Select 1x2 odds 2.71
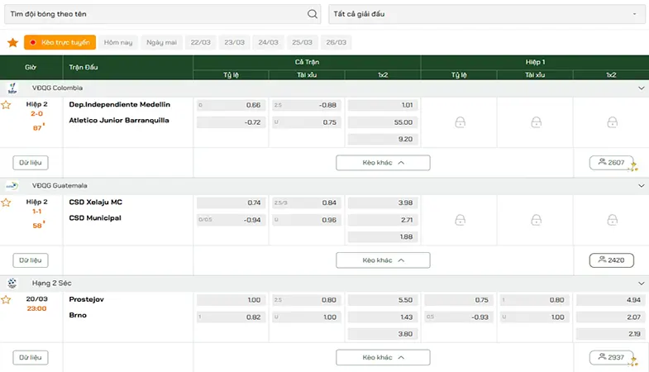Screen dimensions: 649x372 coord(383,220)
